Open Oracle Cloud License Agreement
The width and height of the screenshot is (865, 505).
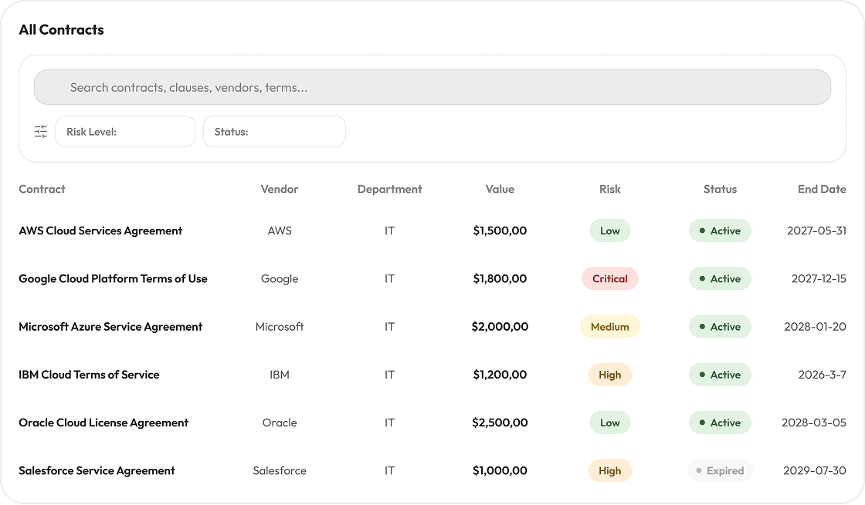(x=103, y=423)
